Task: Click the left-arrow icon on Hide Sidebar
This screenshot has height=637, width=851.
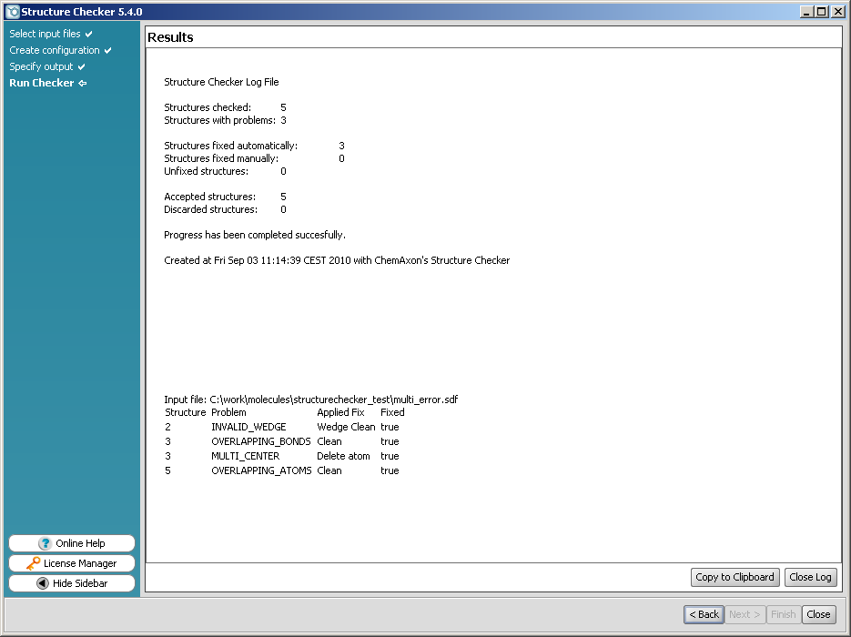Action: coord(43,583)
